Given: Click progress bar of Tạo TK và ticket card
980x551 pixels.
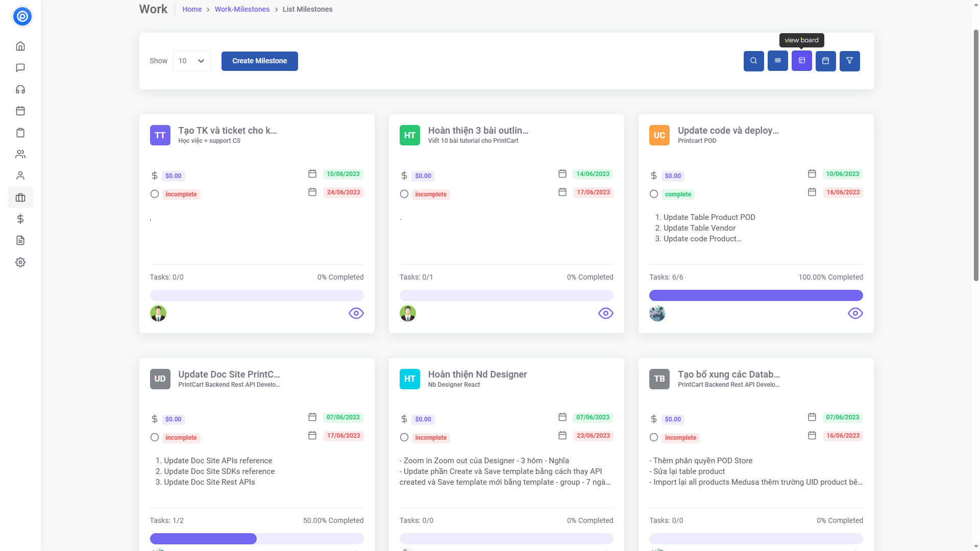Looking at the screenshot, I should pyautogui.click(x=257, y=295).
